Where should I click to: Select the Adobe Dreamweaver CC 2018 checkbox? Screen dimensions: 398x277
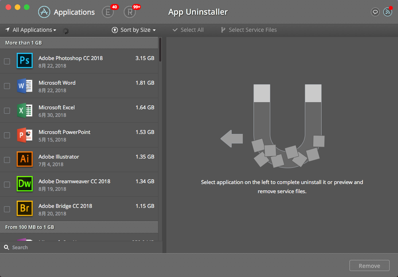click(7, 184)
